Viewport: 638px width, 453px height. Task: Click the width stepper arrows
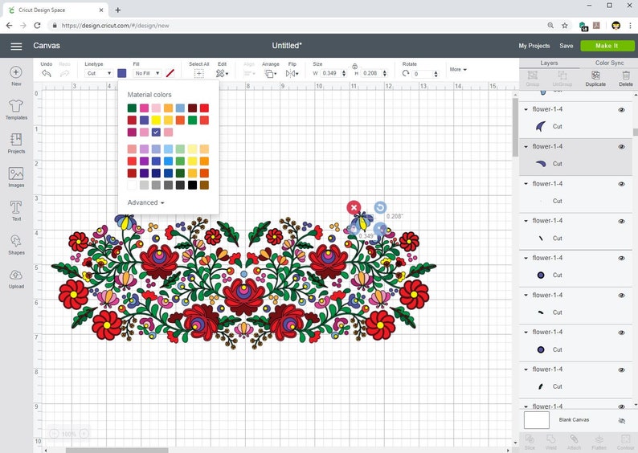coord(344,74)
